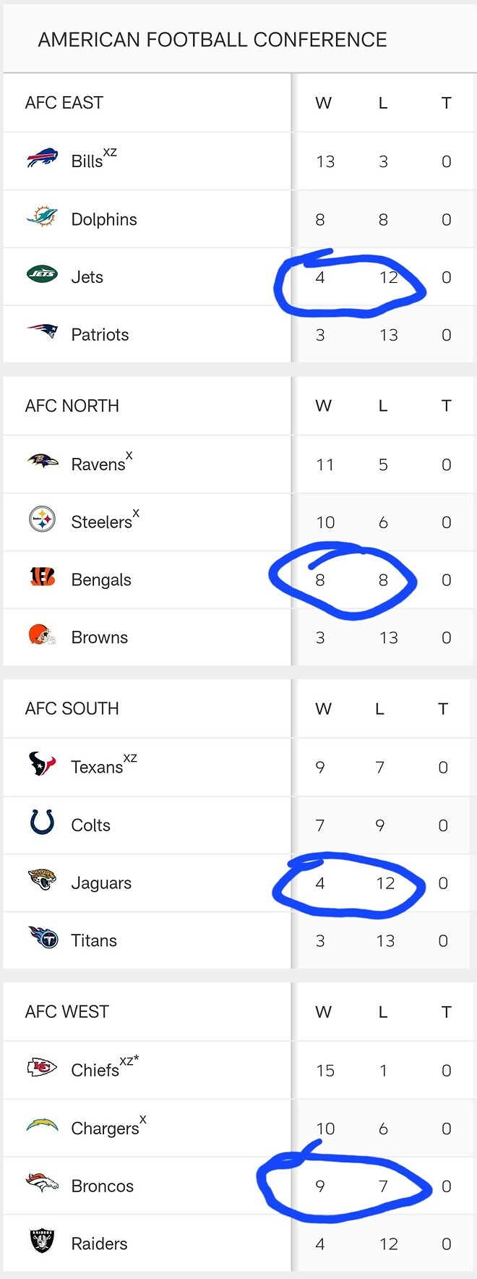The height and width of the screenshot is (1279, 477).
Task: Tap the Colts horseshoe logo
Action: [42, 822]
